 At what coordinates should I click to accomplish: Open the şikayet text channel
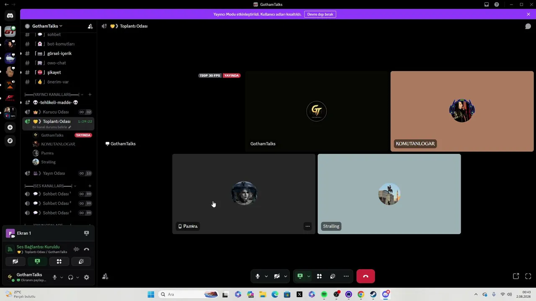pyautogui.click(x=58, y=72)
